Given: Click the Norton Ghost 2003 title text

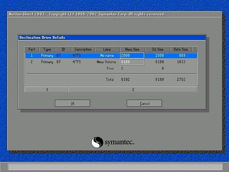Looking at the screenshot, I should tap(27, 14).
